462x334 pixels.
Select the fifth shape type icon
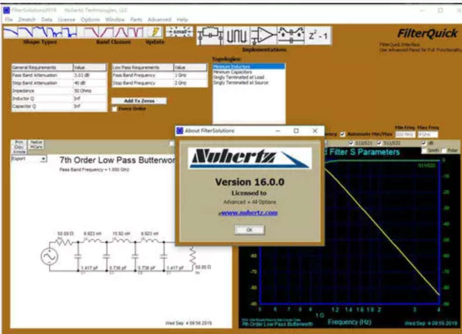[70, 32]
